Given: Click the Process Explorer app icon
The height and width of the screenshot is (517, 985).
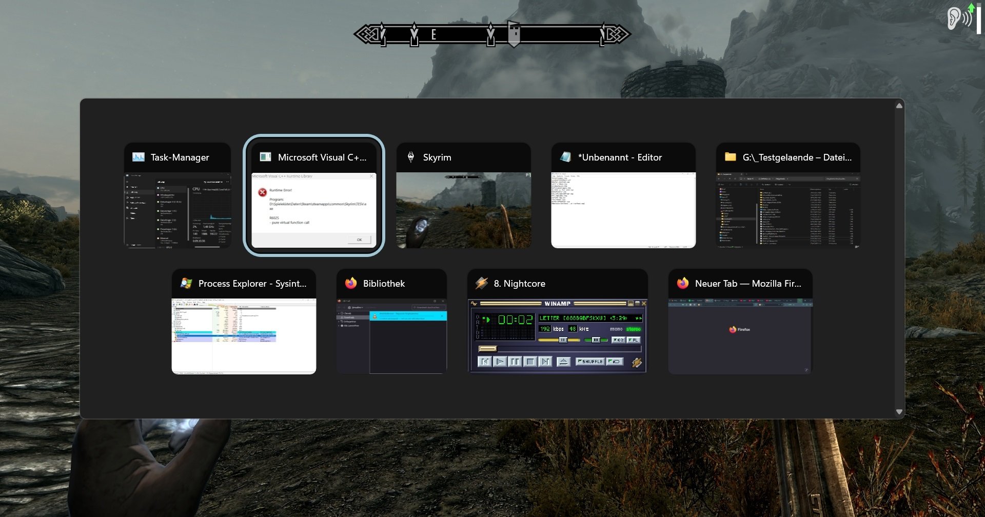Looking at the screenshot, I should click(x=186, y=283).
